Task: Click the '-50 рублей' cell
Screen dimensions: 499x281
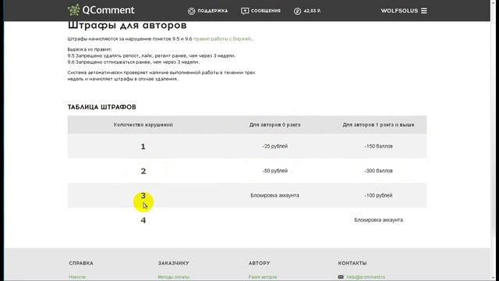Action: pyautogui.click(x=275, y=171)
